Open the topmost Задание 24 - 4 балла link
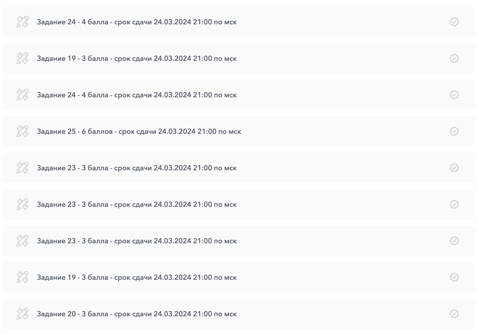478x334 pixels. click(136, 22)
